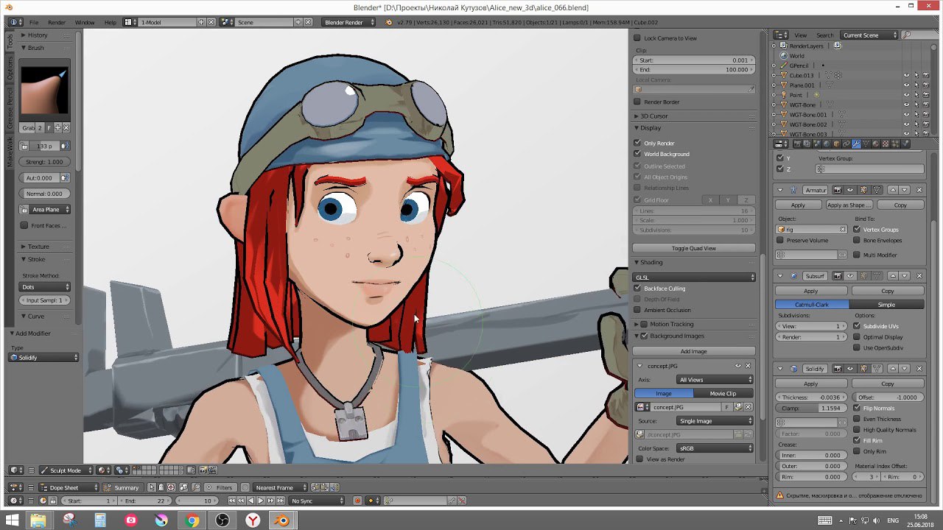Click the outliner search magnifier icon
The height and width of the screenshot is (530, 943).
click(x=906, y=35)
